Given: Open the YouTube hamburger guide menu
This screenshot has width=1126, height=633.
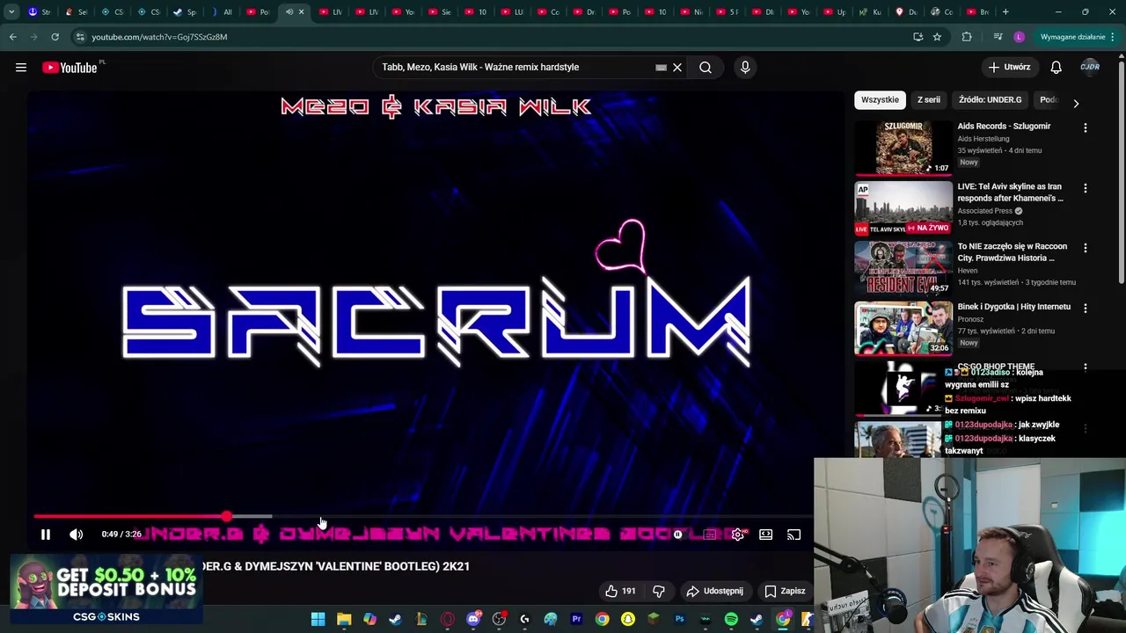Looking at the screenshot, I should [21, 68].
